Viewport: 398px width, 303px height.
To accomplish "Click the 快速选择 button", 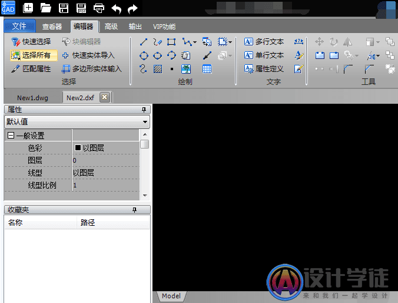I will (31, 42).
